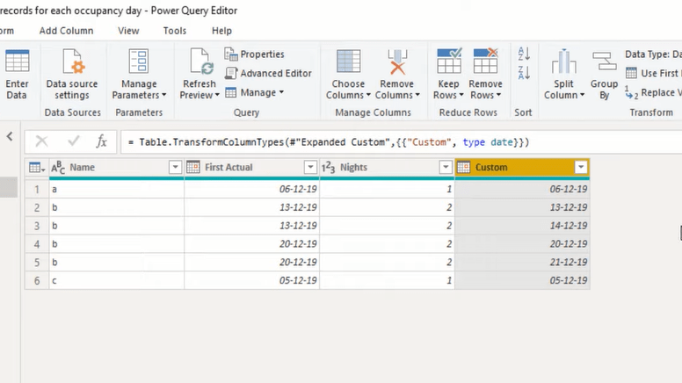
Task: Click the Remove Columns icon
Action: 397,61
